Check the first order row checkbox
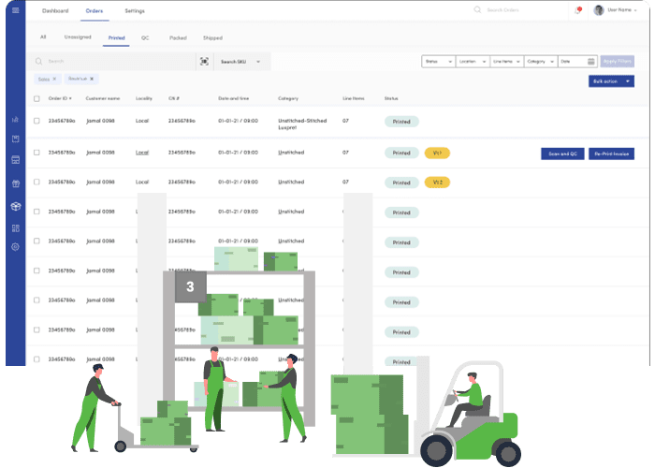Screen dimensions: 655x468 pyautogui.click(x=36, y=121)
